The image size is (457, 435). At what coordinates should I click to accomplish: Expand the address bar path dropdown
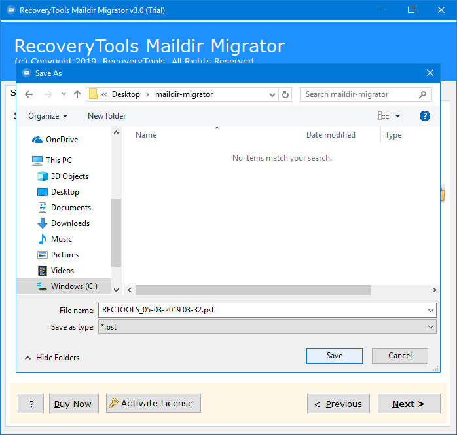[272, 94]
